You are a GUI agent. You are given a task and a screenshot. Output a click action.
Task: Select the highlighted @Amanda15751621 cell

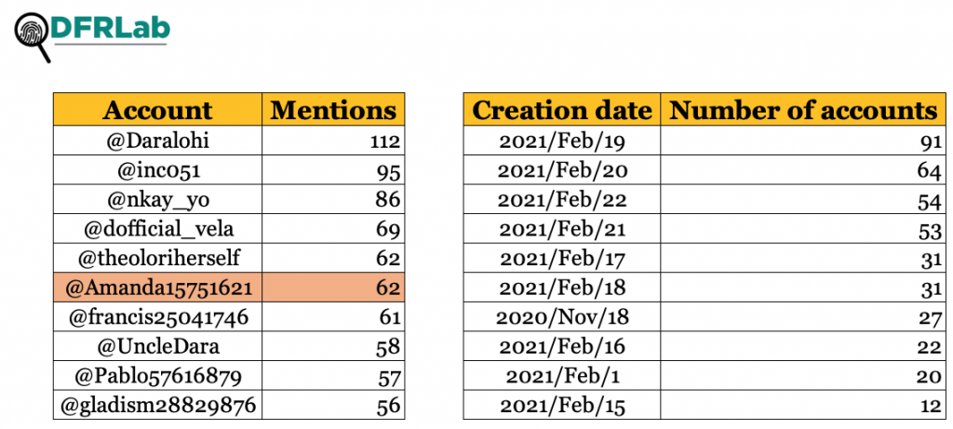pyautogui.click(x=157, y=287)
